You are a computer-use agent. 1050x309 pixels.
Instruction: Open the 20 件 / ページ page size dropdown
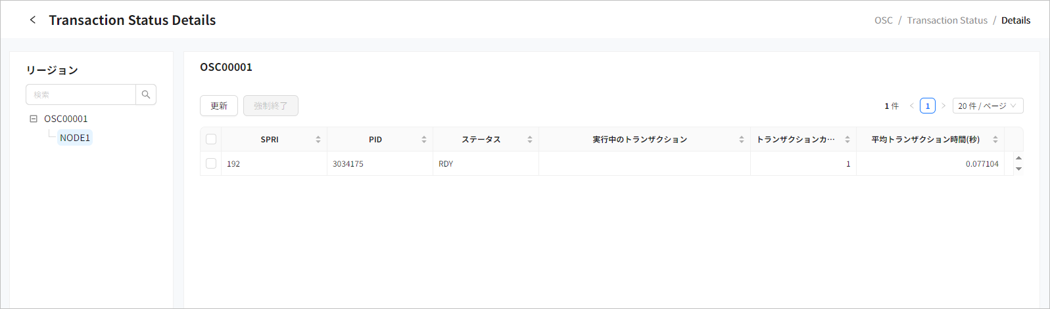click(x=988, y=106)
